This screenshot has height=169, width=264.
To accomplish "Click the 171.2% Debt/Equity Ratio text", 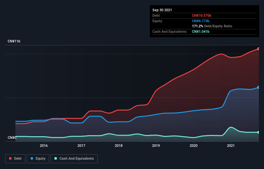I will pyautogui.click(x=212, y=26).
